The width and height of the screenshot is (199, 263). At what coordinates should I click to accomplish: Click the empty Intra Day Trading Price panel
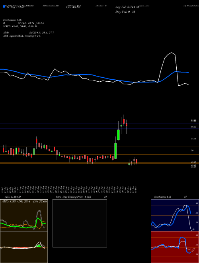tap(80, 223)
